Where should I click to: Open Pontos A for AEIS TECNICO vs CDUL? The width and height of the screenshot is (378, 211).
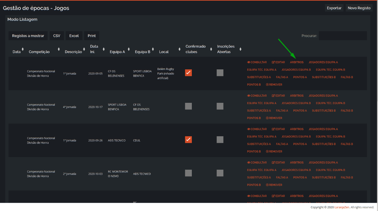300,144
